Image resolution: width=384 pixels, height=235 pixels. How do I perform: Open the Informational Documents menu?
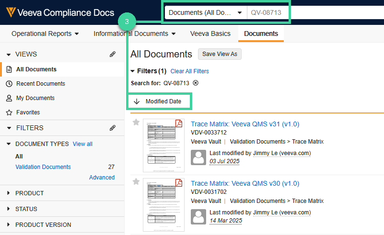coord(134,34)
